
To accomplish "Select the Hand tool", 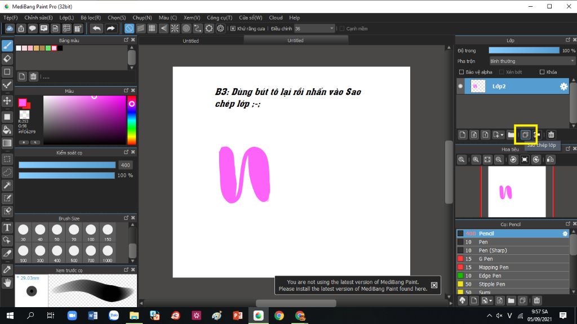I will pos(7,282).
